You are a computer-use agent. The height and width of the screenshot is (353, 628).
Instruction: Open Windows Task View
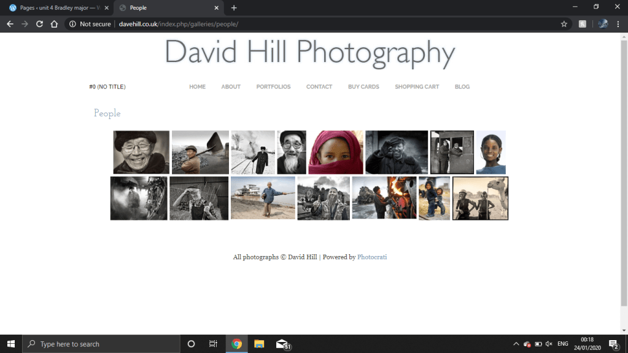coord(213,344)
